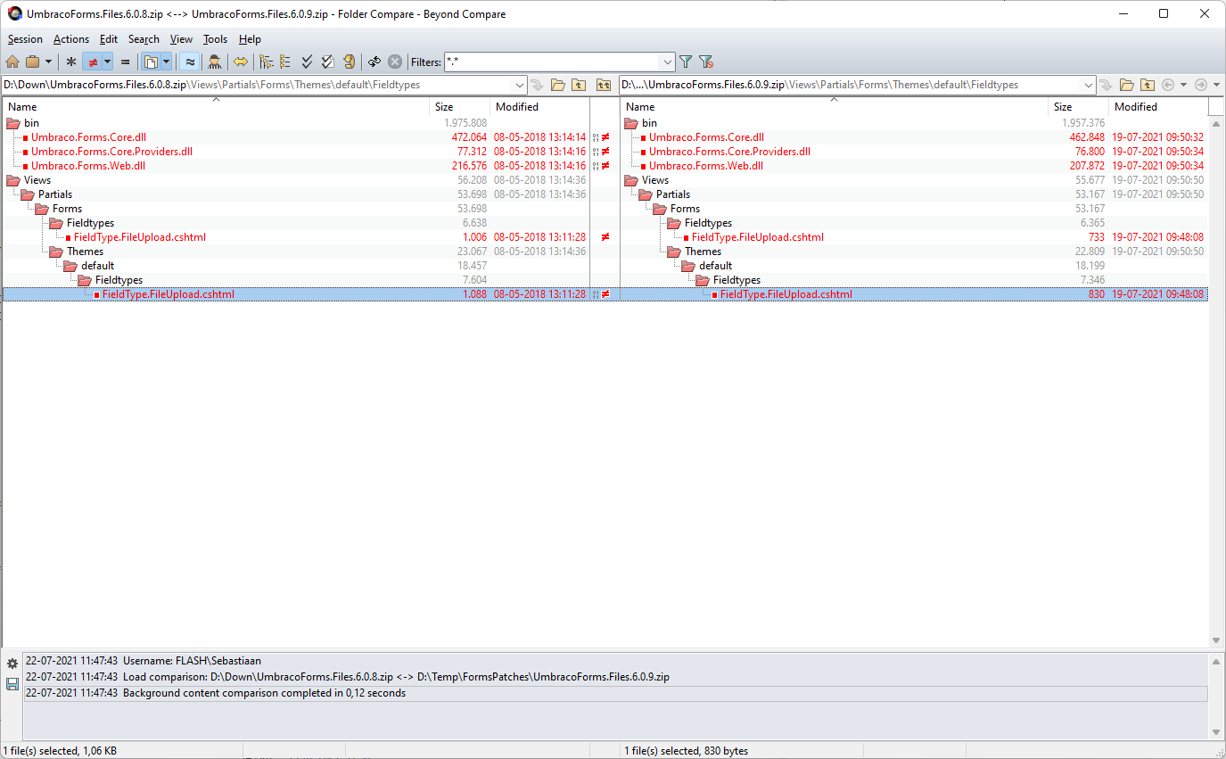Open the Tools menu
The image size is (1226, 759).
point(215,39)
